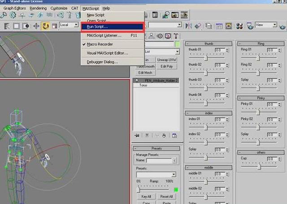Viewport: 287px width, 204px height.
Task: Choose Run Script from MAXScript menu
Action: (112, 27)
